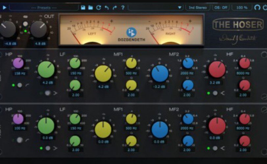
Task: Click the LF shelf shape icon in the lower channel
Action: 55,148
